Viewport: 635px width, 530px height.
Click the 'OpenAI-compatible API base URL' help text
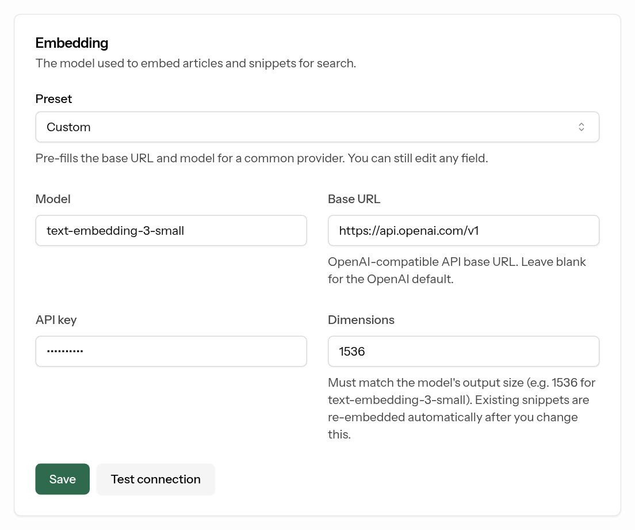(457, 270)
